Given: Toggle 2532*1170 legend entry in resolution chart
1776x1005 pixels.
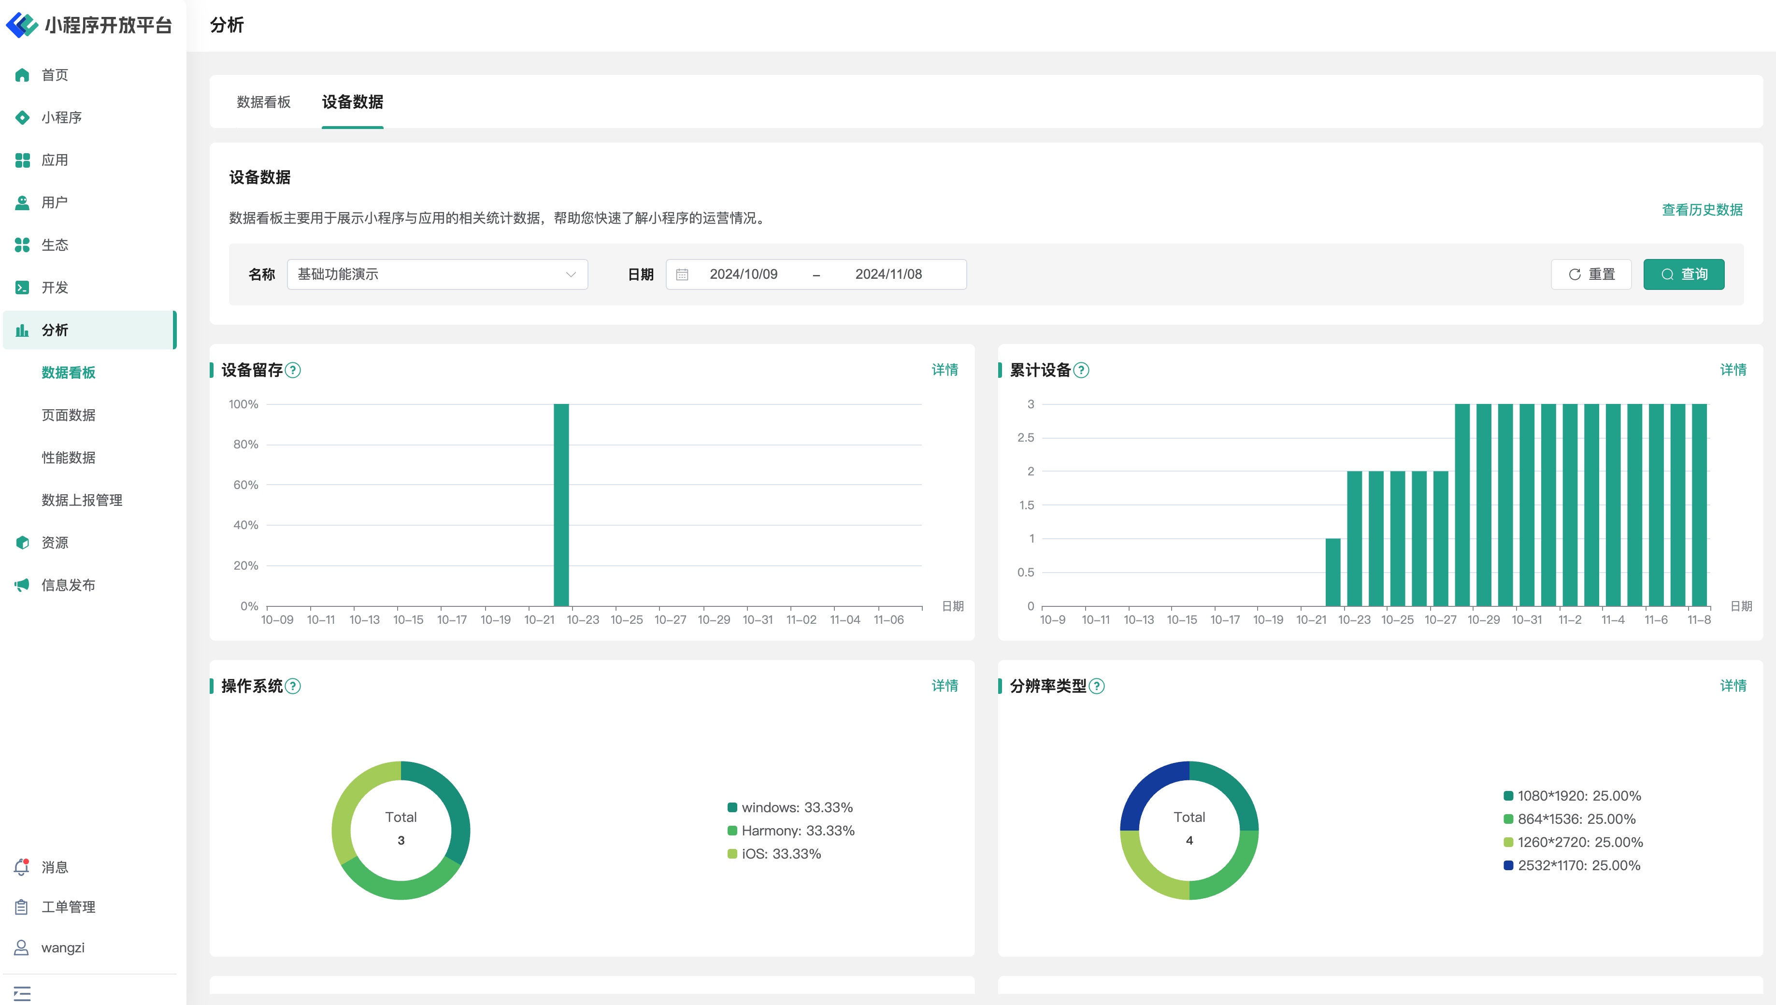Looking at the screenshot, I should (x=1572, y=865).
